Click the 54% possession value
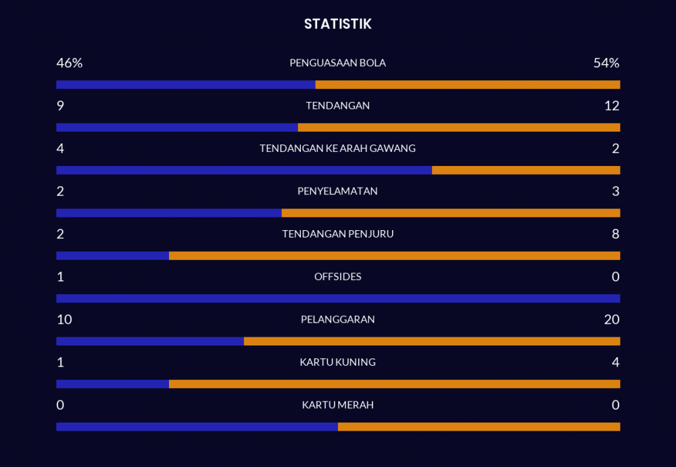This screenshot has height=467, width=676. [x=606, y=63]
